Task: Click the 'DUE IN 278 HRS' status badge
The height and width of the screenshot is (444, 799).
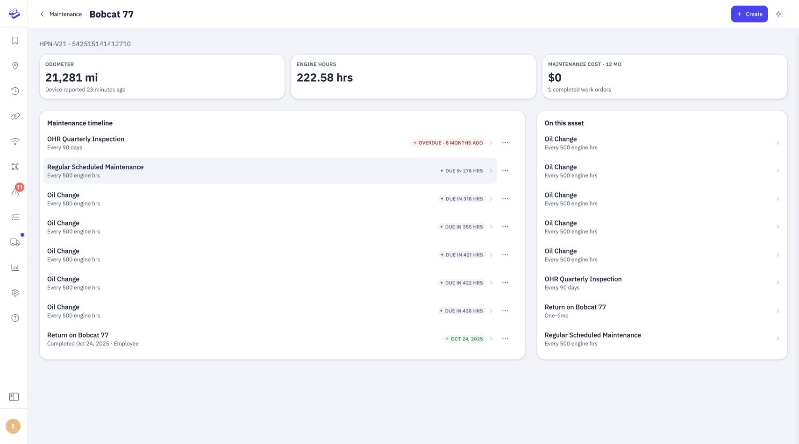Action: (462, 171)
